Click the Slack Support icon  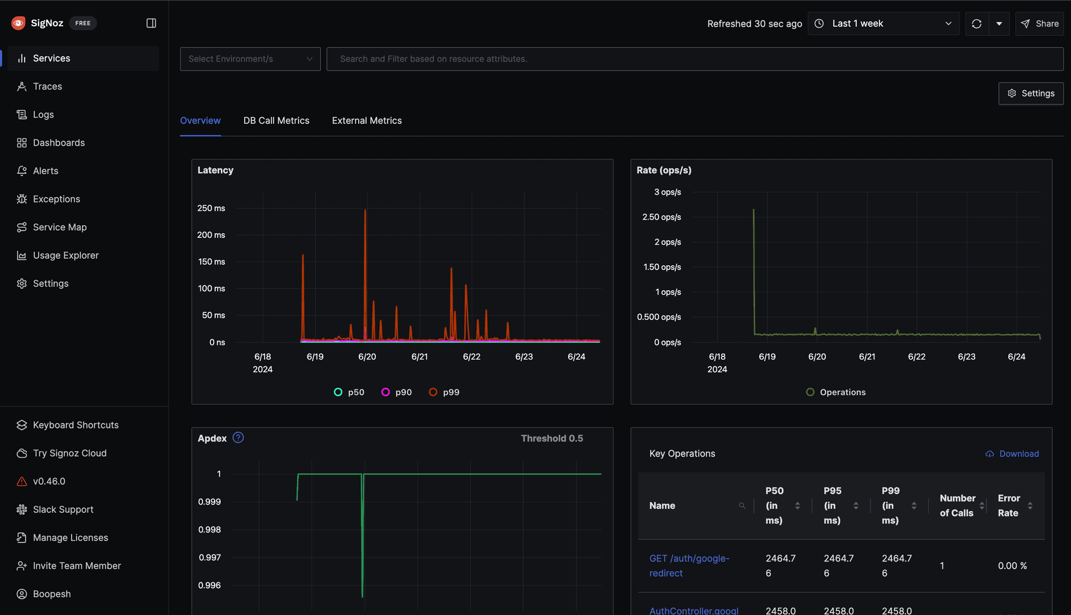click(x=21, y=509)
